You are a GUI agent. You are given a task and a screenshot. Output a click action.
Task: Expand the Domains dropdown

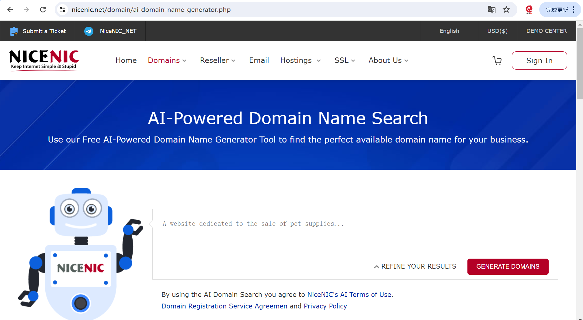[x=167, y=60]
